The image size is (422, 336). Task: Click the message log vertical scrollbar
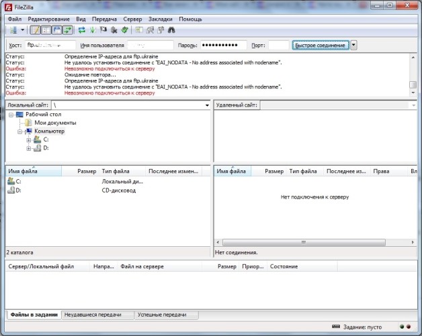(x=413, y=75)
